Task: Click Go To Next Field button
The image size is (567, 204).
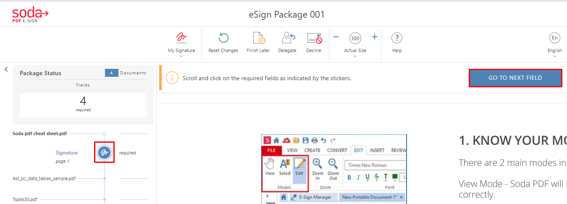Action: point(515,78)
